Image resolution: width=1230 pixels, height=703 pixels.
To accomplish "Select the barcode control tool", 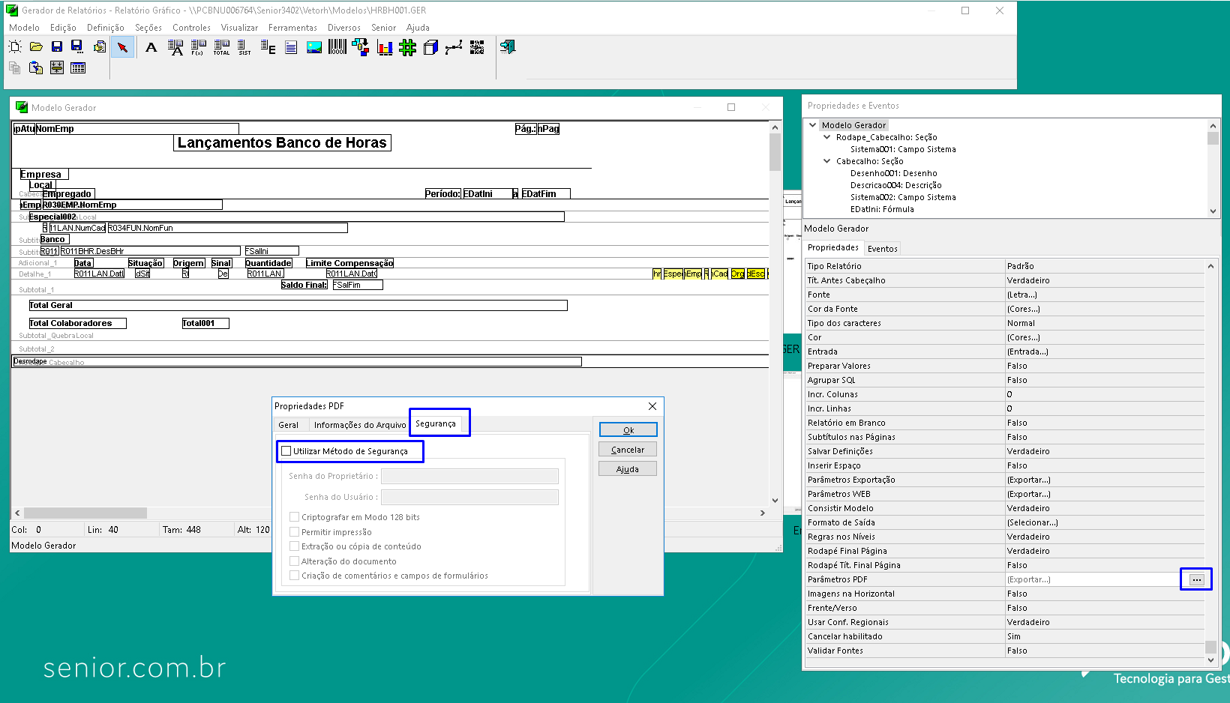I will click(x=337, y=47).
